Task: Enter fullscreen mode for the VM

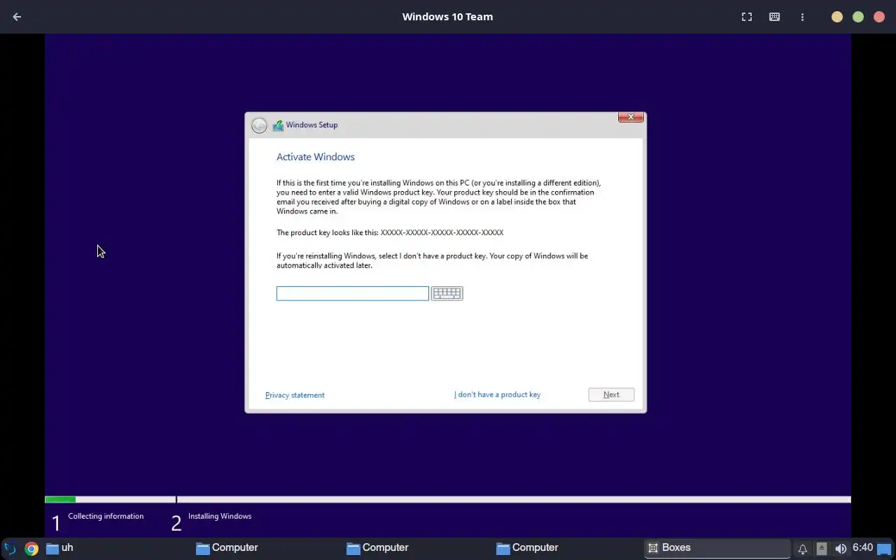Action: click(747, 17)
